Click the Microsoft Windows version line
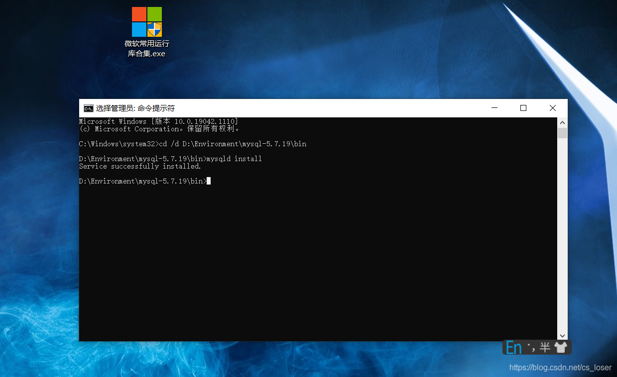Screen dimensions: 617x377 (158, 121)
